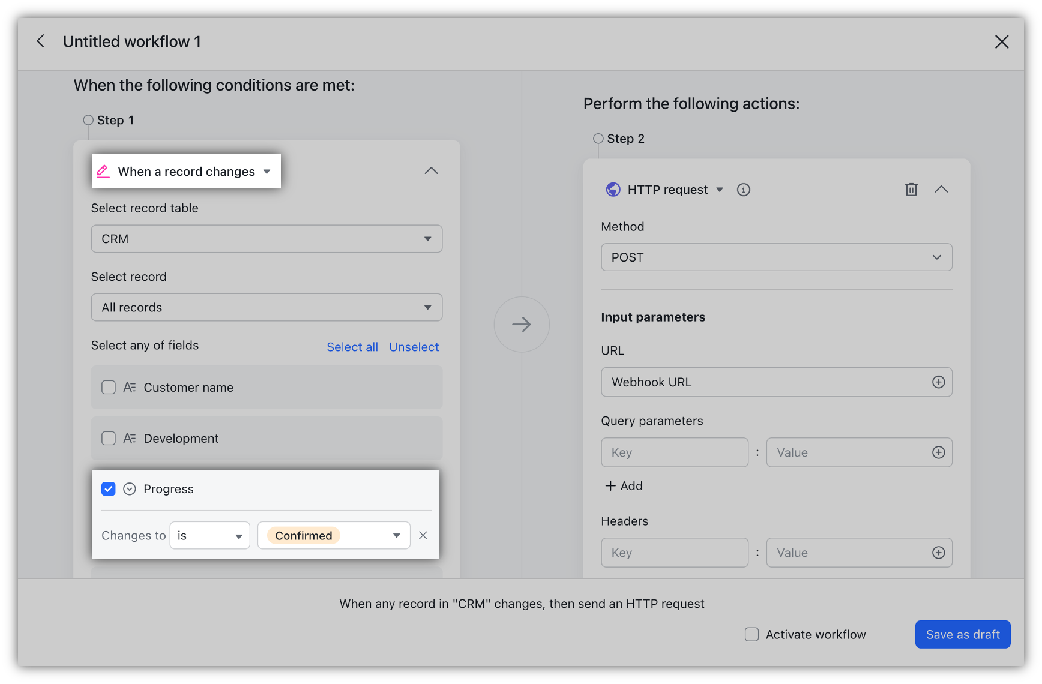The image size is (1042, 684).
Task: Check the Customer name field checkbox
Action: click(x=109, y=387)
